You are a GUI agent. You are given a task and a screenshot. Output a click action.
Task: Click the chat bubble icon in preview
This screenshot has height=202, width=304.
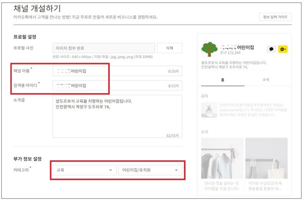click(x=271, y=49)
